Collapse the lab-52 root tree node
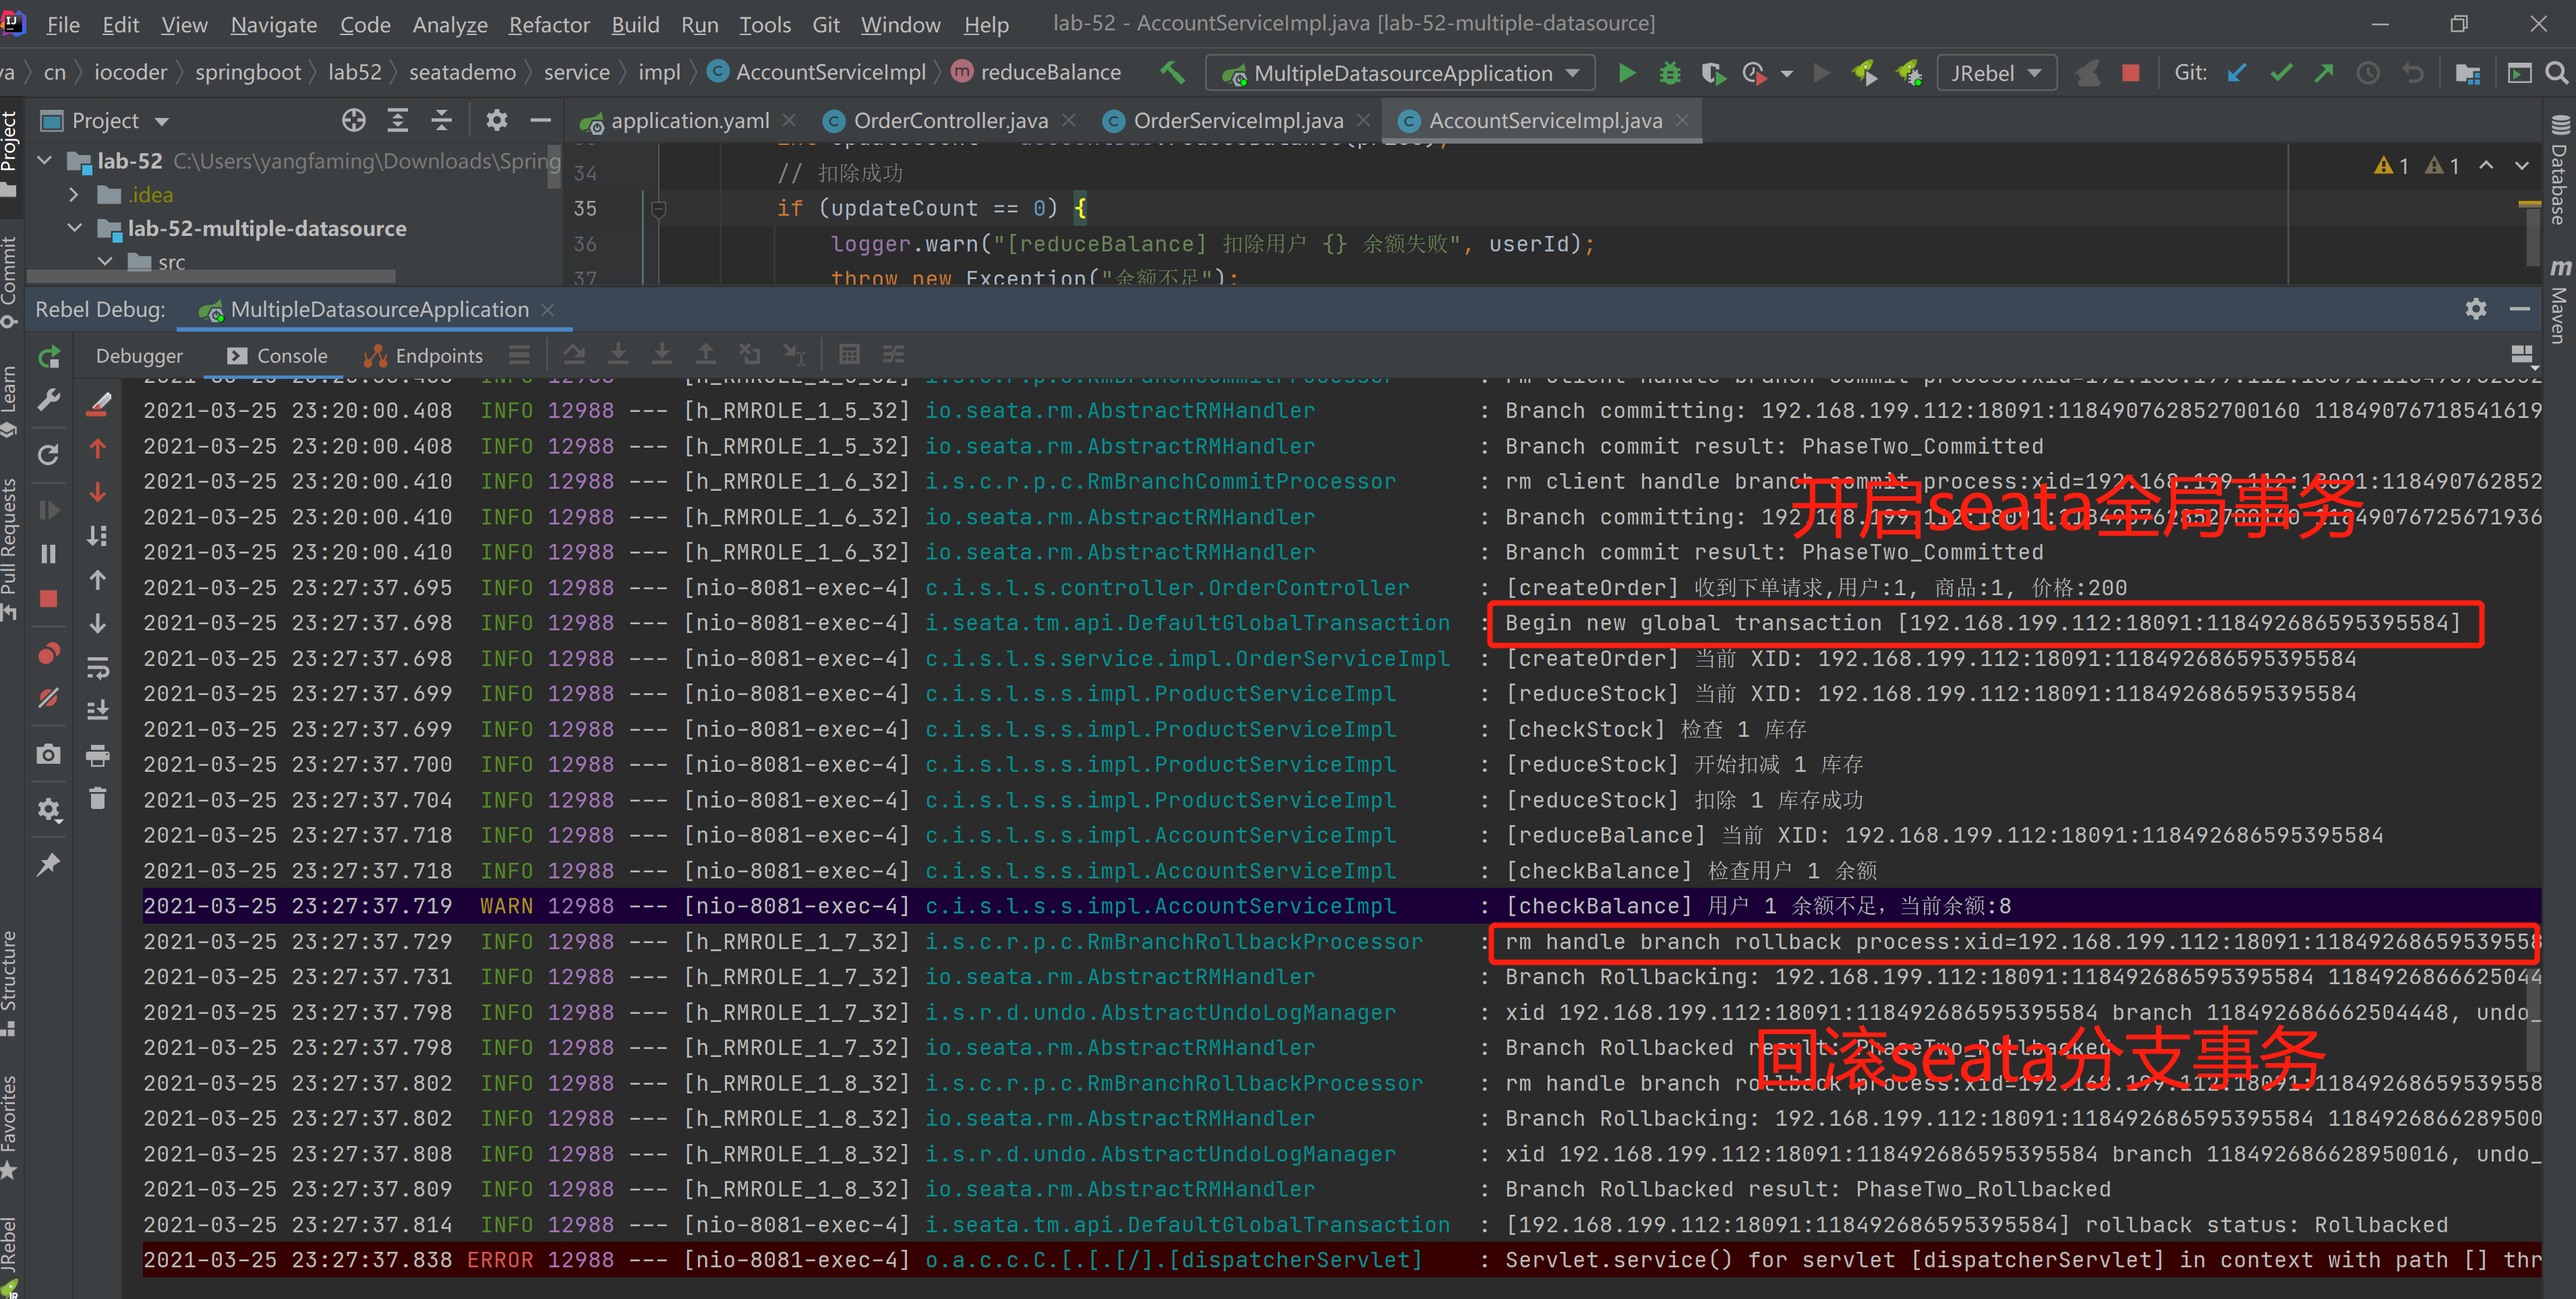Screen dimensions: 2576x1299 [x=45, y=160]
